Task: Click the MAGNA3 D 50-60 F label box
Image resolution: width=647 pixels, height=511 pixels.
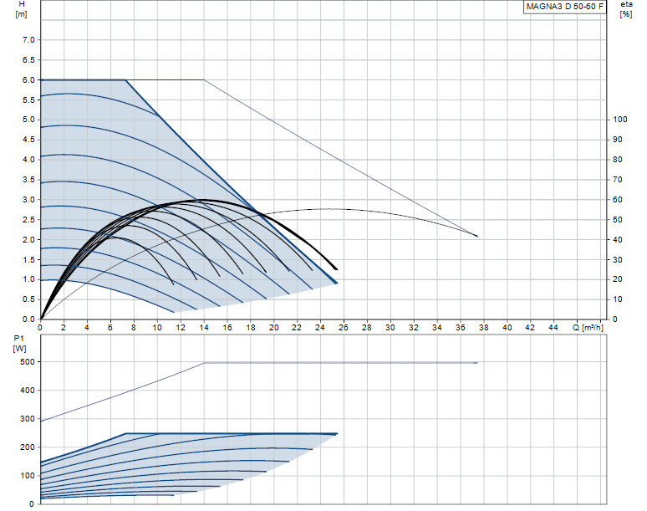Action: (565, 7)
